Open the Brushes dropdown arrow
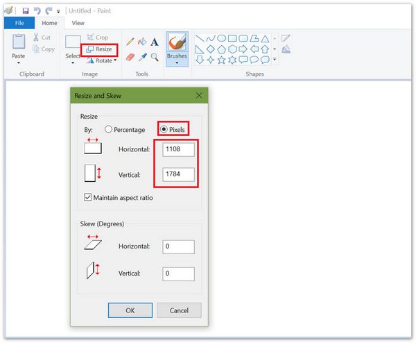Image resolution: width=416 pixels, height=343 pixels. 177,63
